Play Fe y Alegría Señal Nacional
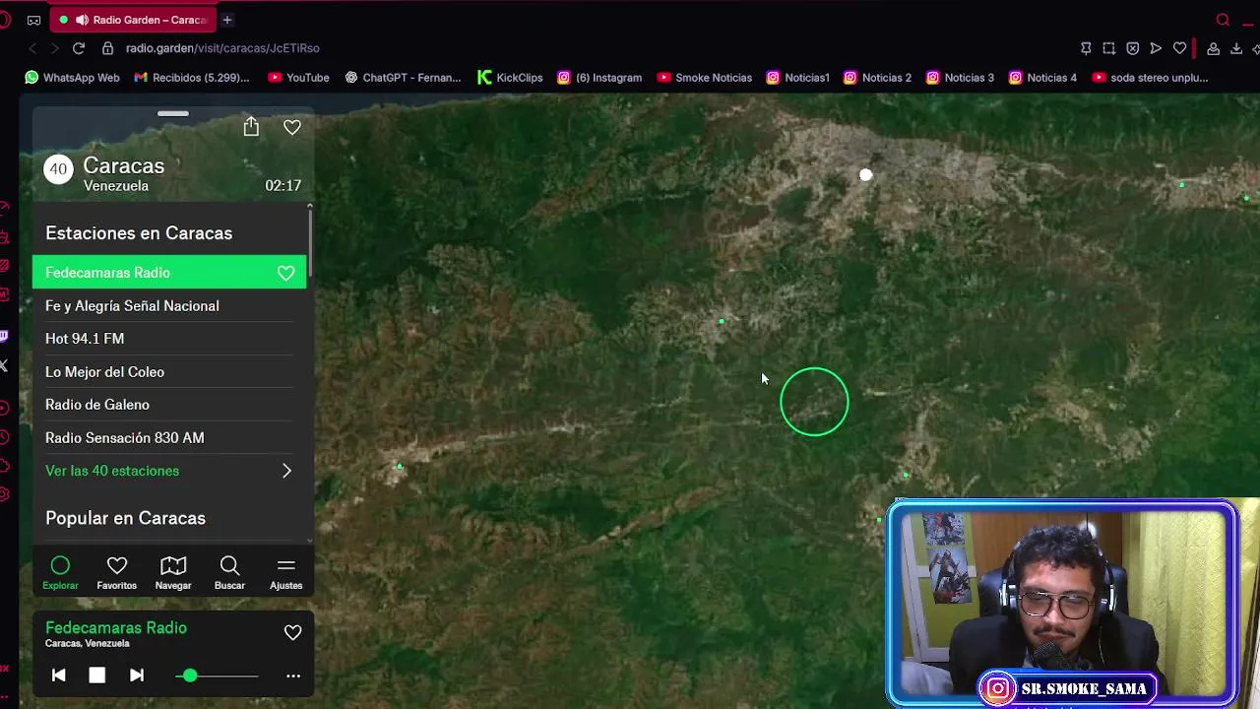 169,306
